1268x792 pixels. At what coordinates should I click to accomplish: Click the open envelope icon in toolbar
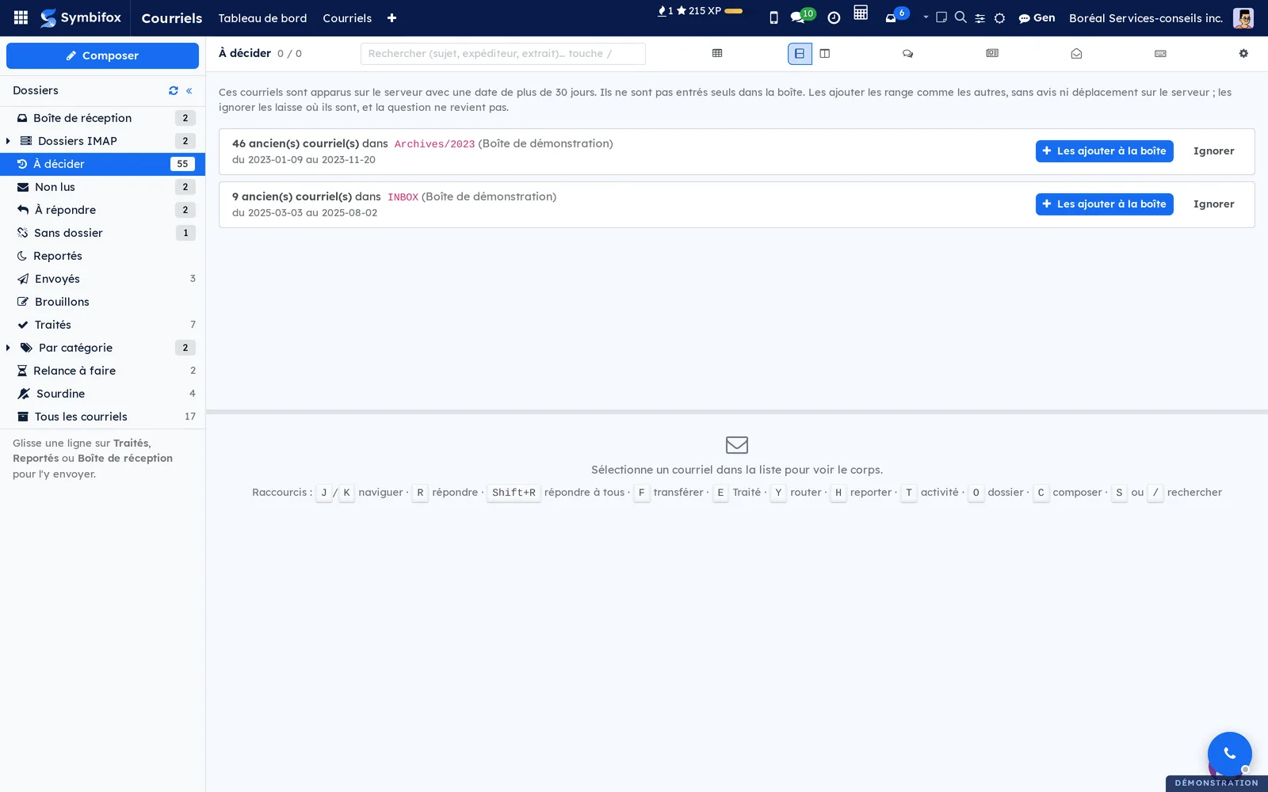1076,54
